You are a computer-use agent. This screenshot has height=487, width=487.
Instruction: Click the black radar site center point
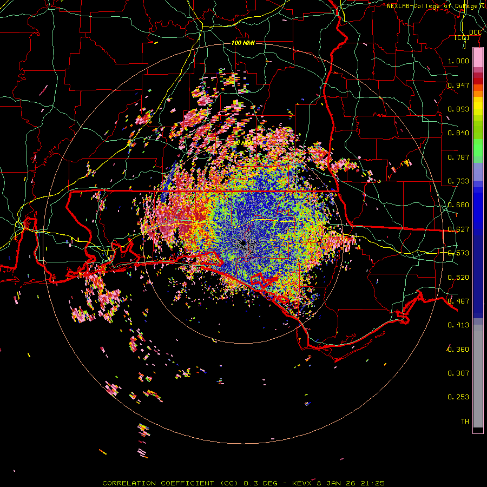point(243,243)
